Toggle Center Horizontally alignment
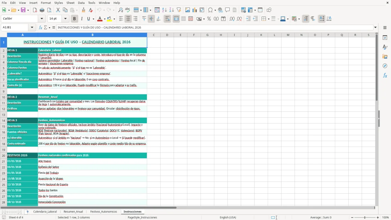The image size is (391, 220). coord(128,19)
